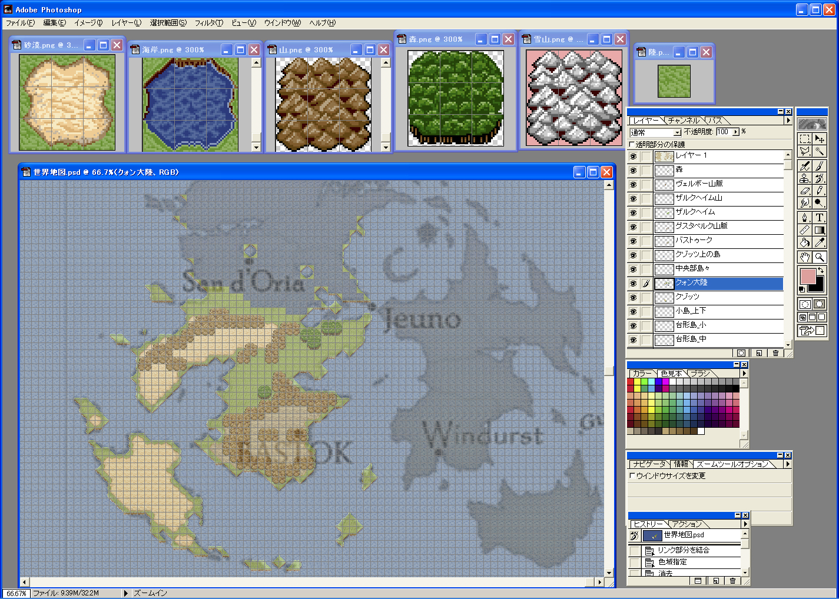Viewport: 839px width, 599px height.
Task: Check ウインドウサイズを変更 option
Action: click(632, 475)
